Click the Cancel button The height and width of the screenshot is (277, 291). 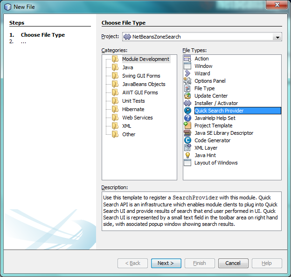coord(233,263)
